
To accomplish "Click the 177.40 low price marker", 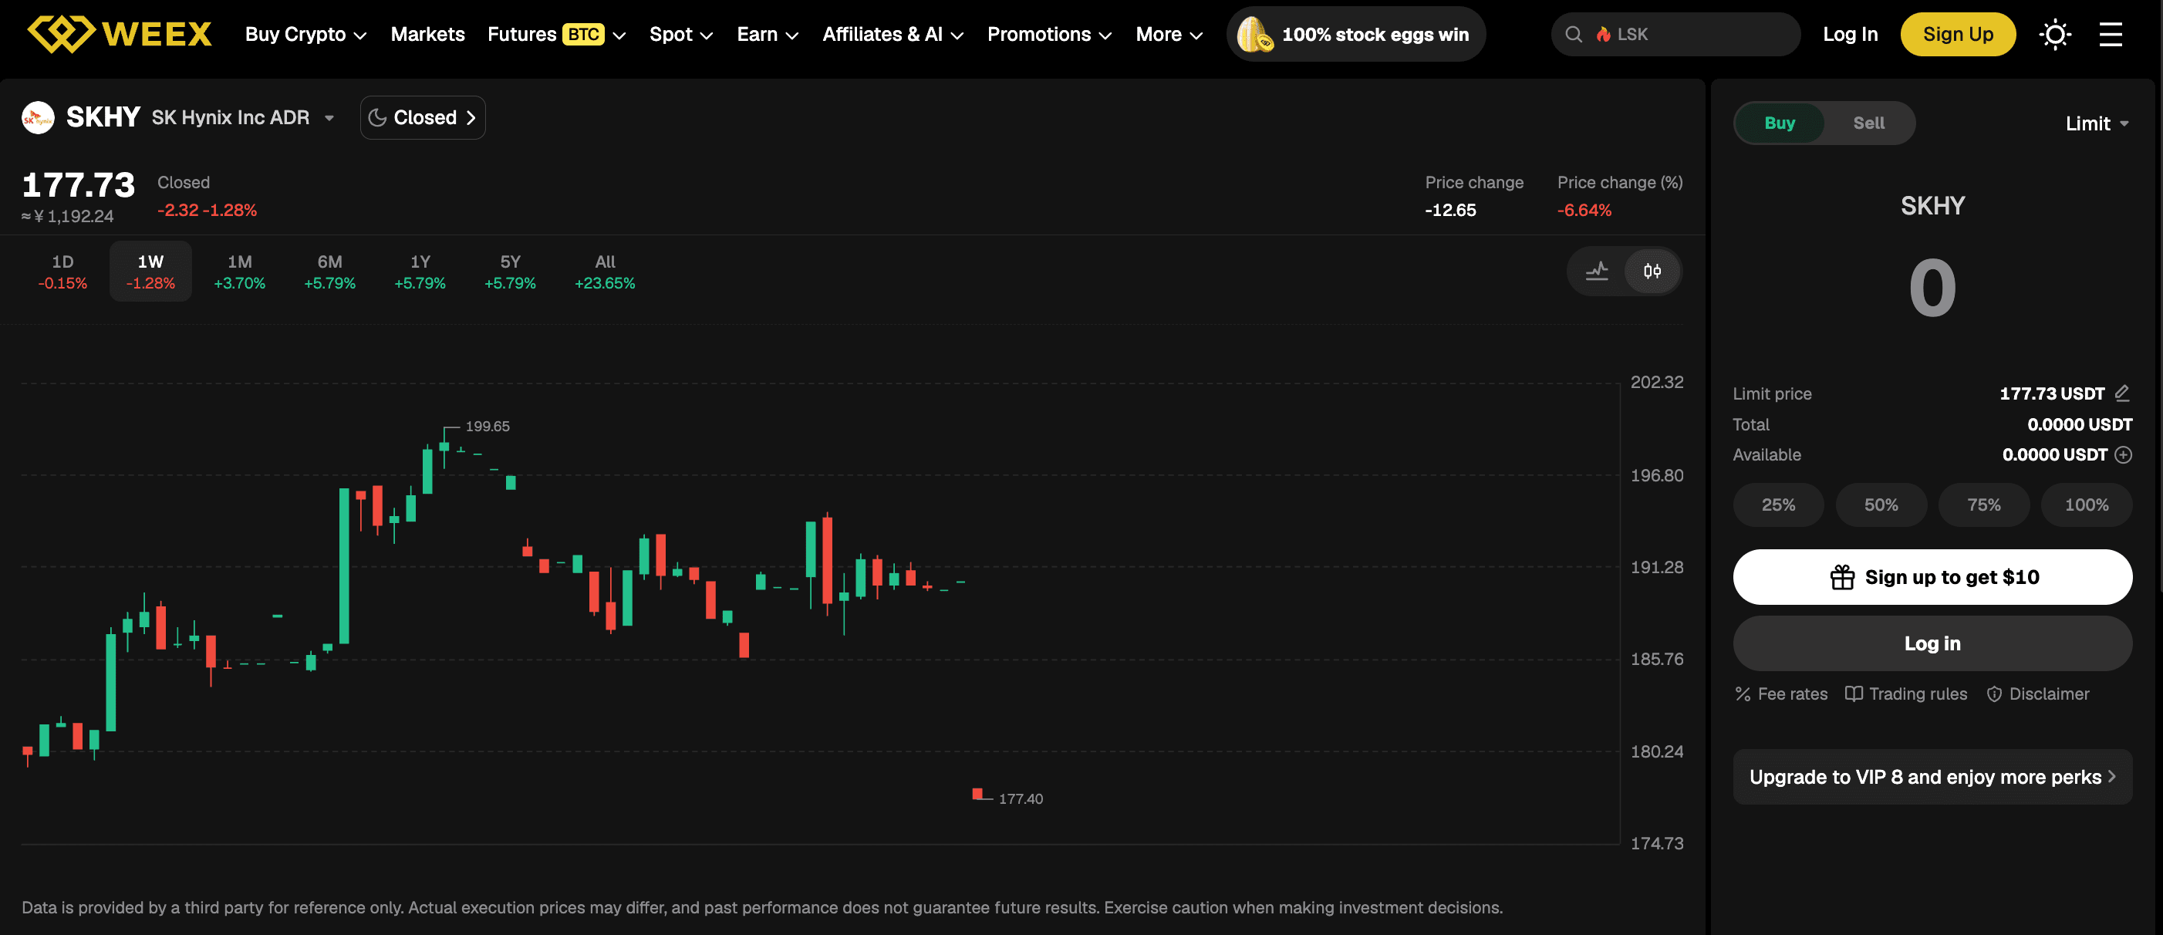I will click(x=1021, y=799).
